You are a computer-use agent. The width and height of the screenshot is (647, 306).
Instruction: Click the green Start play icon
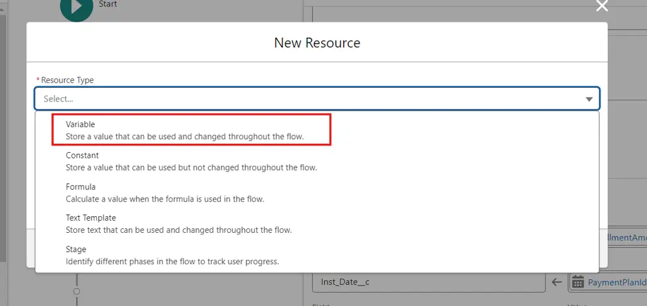tap(77, 8)
